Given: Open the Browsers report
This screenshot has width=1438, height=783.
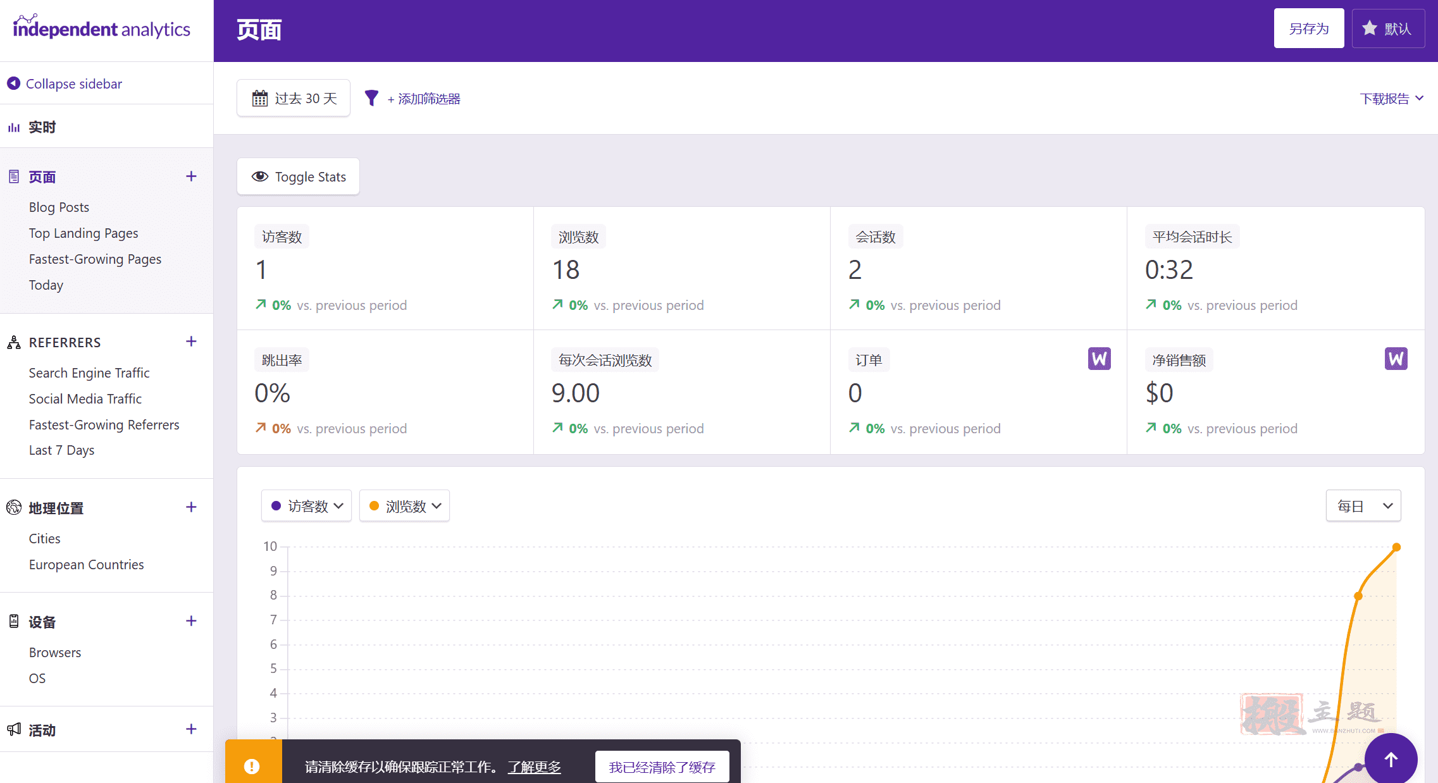Looking at the screenshot, I should coord(55,653).
